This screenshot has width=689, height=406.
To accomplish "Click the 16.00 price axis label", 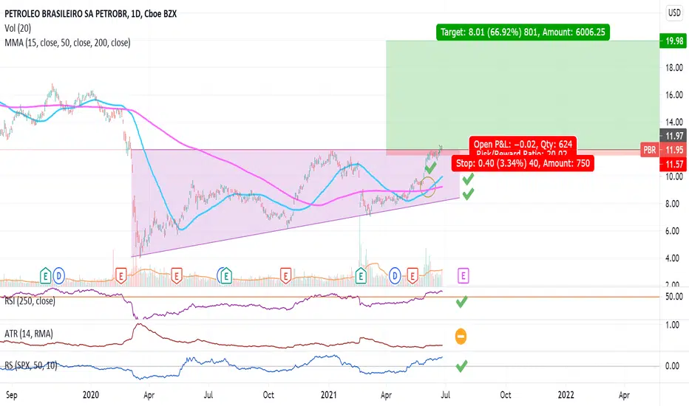I will point(674,94).
